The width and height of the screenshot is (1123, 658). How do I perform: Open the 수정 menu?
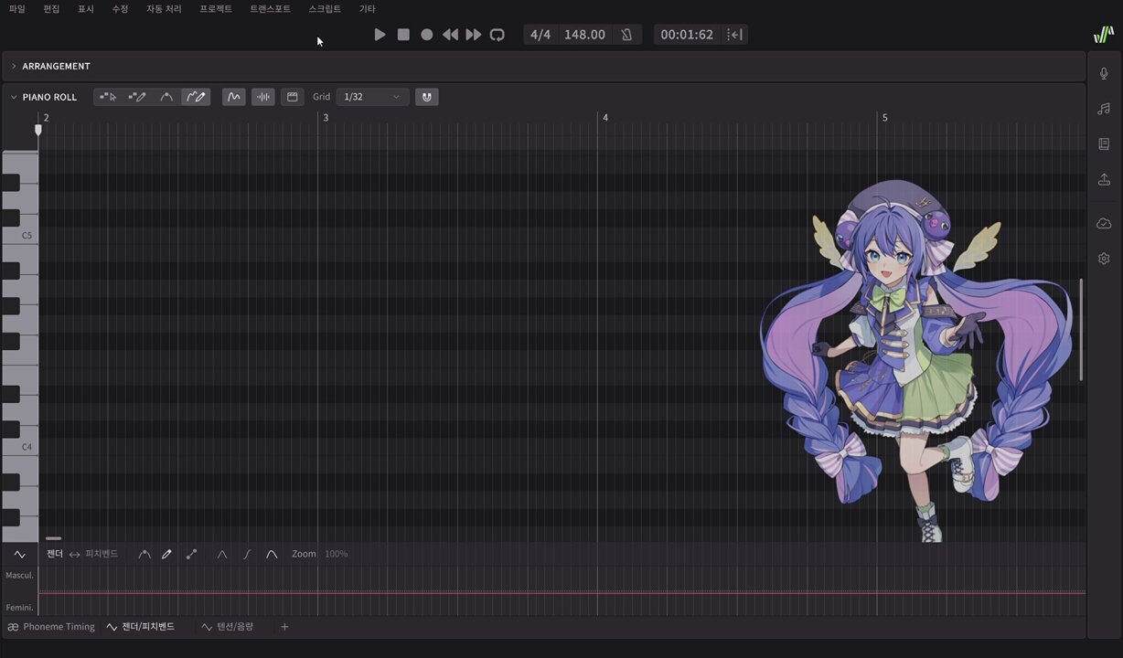[x=120, y=8]
